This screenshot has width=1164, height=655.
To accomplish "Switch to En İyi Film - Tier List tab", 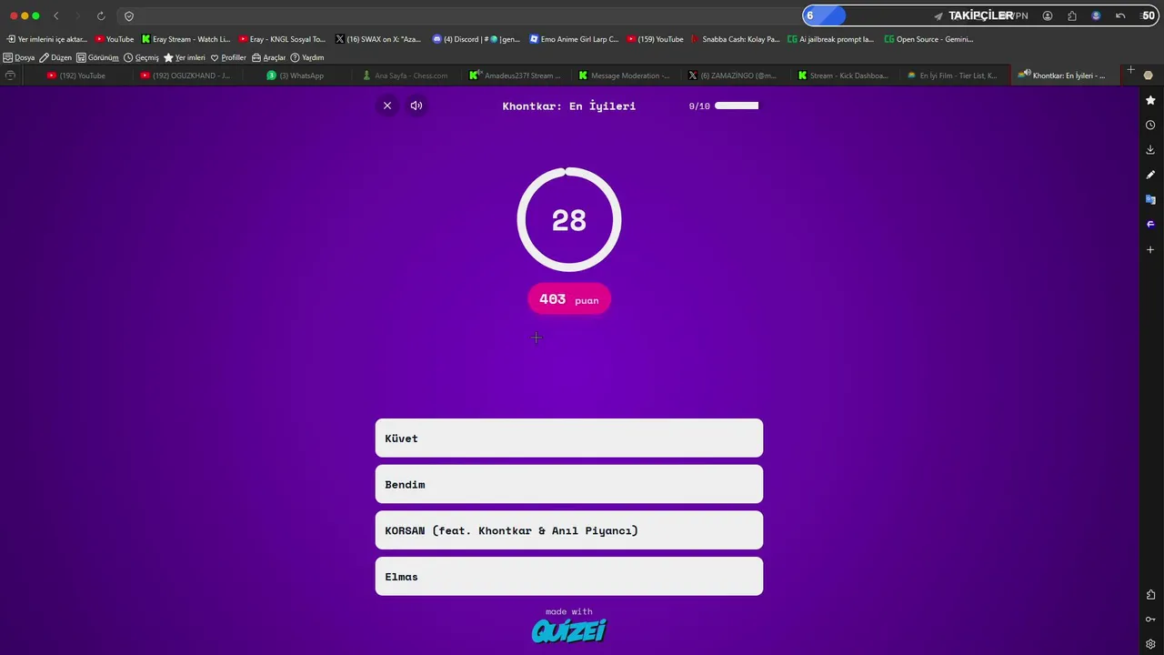I will [952, 76].
